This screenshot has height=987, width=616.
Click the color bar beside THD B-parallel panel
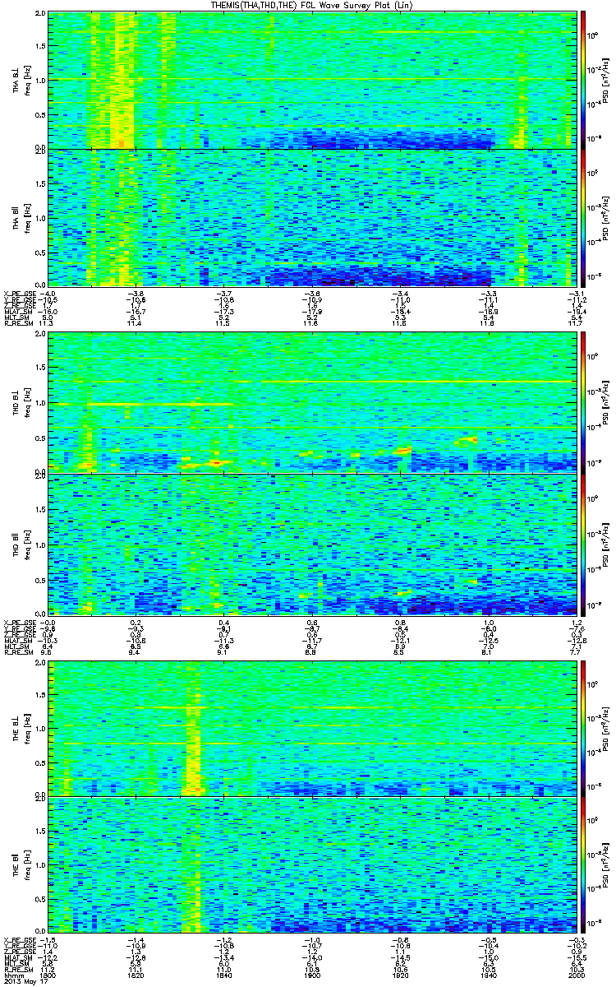[583, 544]
